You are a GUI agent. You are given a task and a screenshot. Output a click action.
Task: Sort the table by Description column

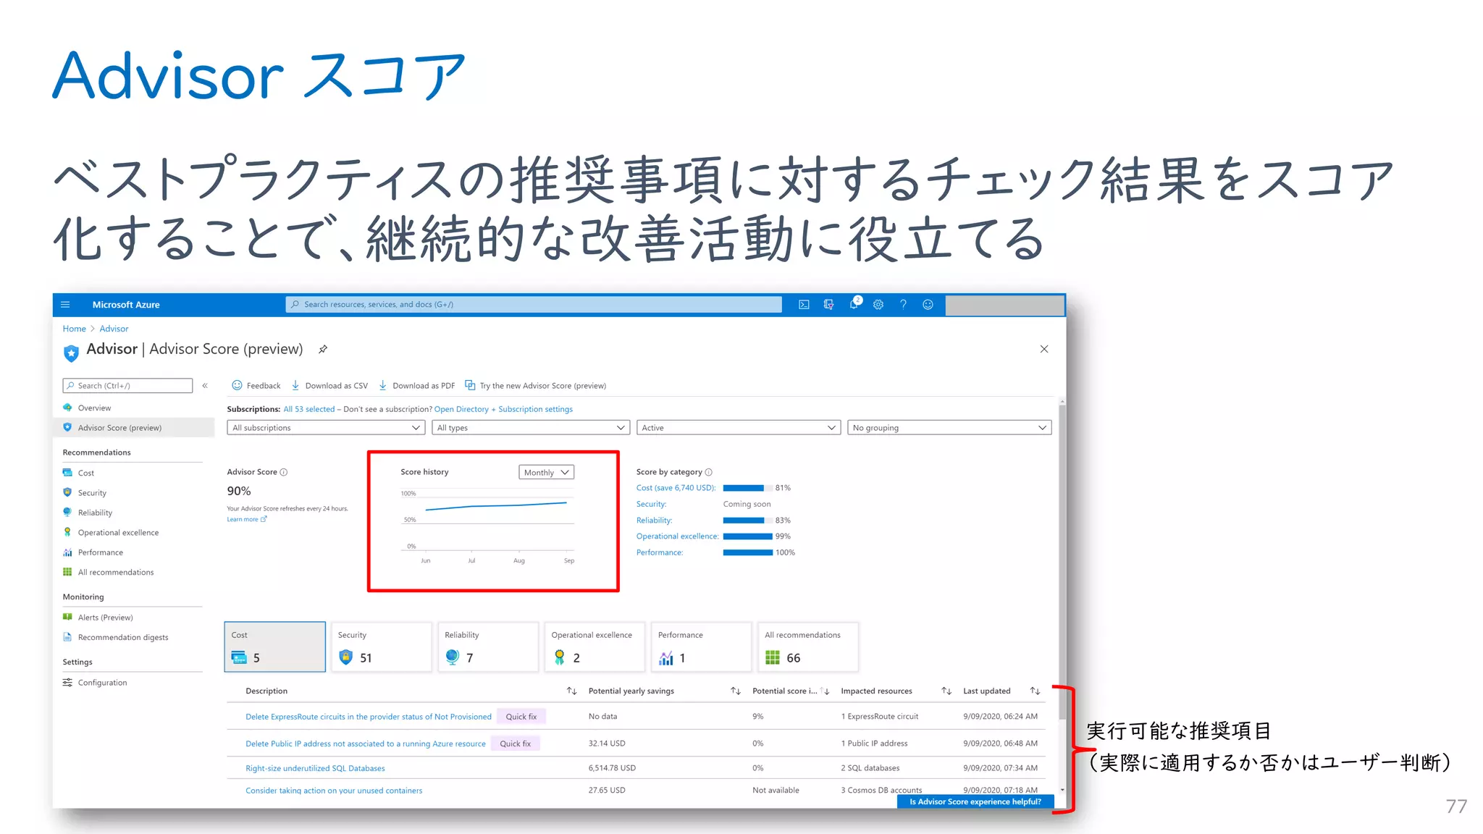tap(571, 691)
